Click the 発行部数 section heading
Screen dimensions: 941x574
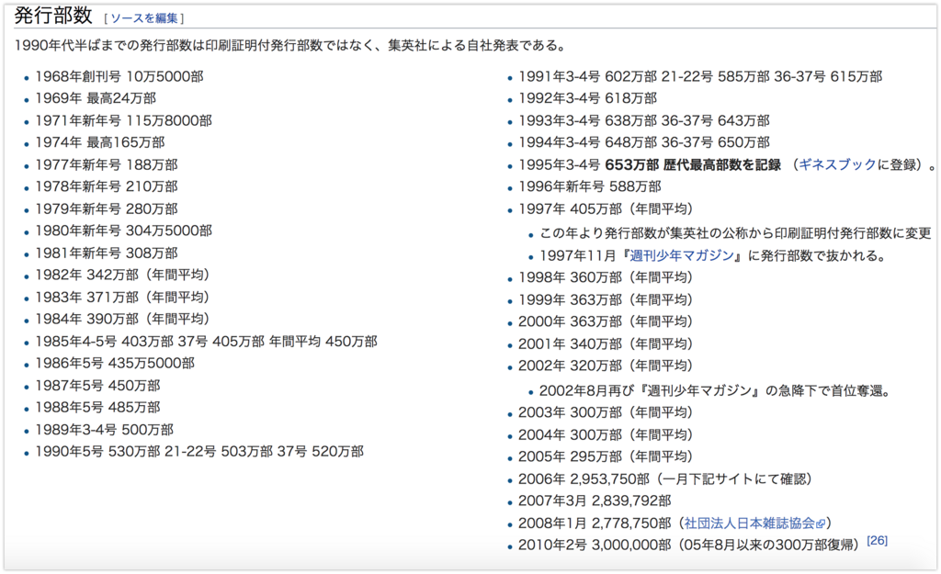point(53,16)
